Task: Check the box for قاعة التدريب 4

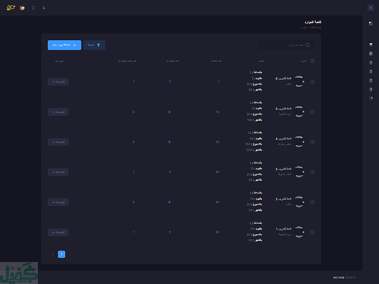Action: (312, 142)
